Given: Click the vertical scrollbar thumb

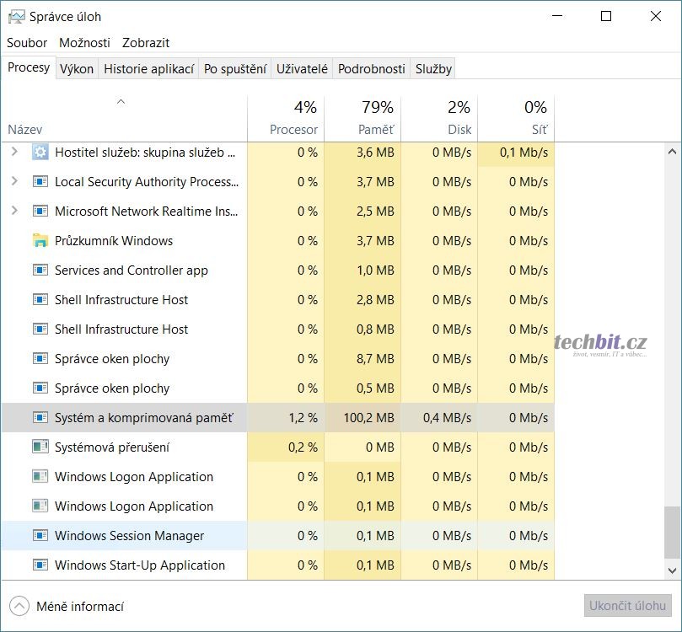Looking at the screenshot, I should pos(672,533).
